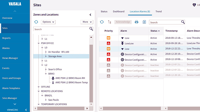Open the Options dropdown
The width and height of the screenshot is (200, 112).
(x=48, y=22)
